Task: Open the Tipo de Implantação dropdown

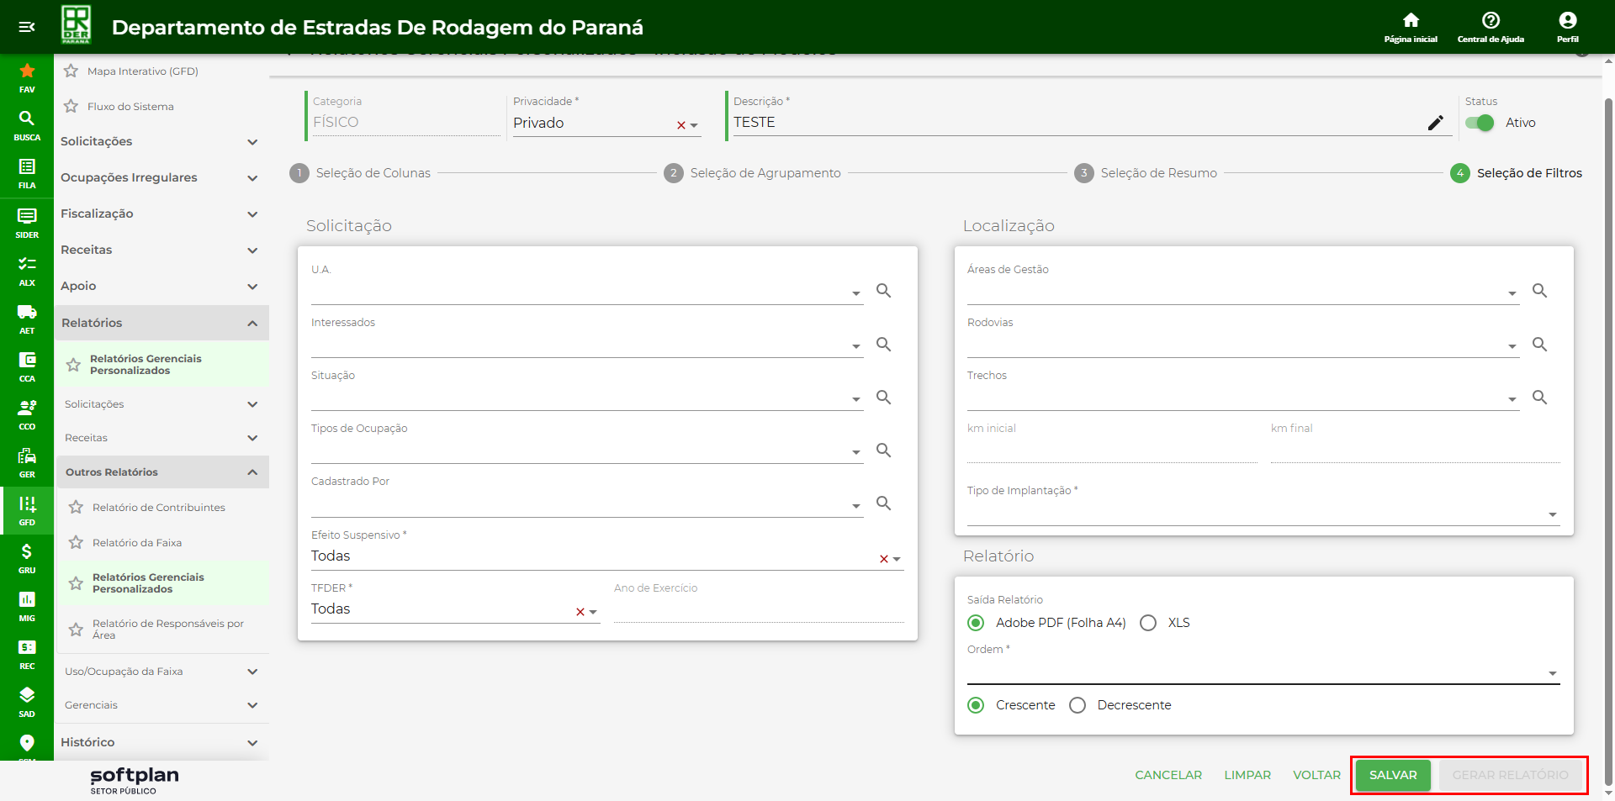Action: coord(1262,514)
